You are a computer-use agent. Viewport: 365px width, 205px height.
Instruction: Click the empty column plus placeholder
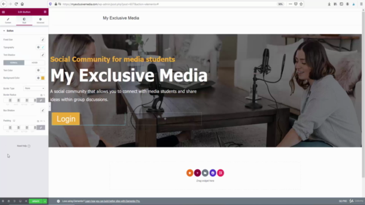pyautogui.click(x=165, y=119)
